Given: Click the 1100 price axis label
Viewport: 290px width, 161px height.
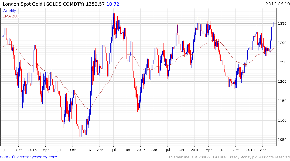Looking at the screenshot, I should coord(282,120).
